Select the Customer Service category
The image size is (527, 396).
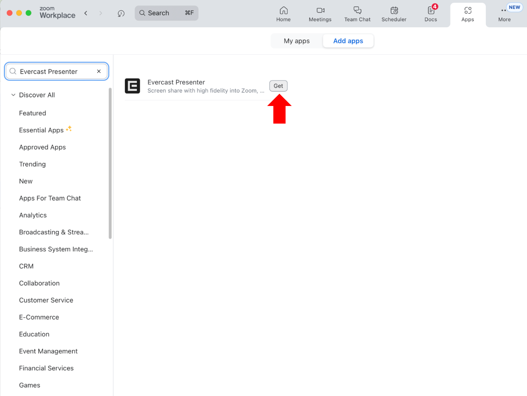pyautogui.click(x=46, y=300)
